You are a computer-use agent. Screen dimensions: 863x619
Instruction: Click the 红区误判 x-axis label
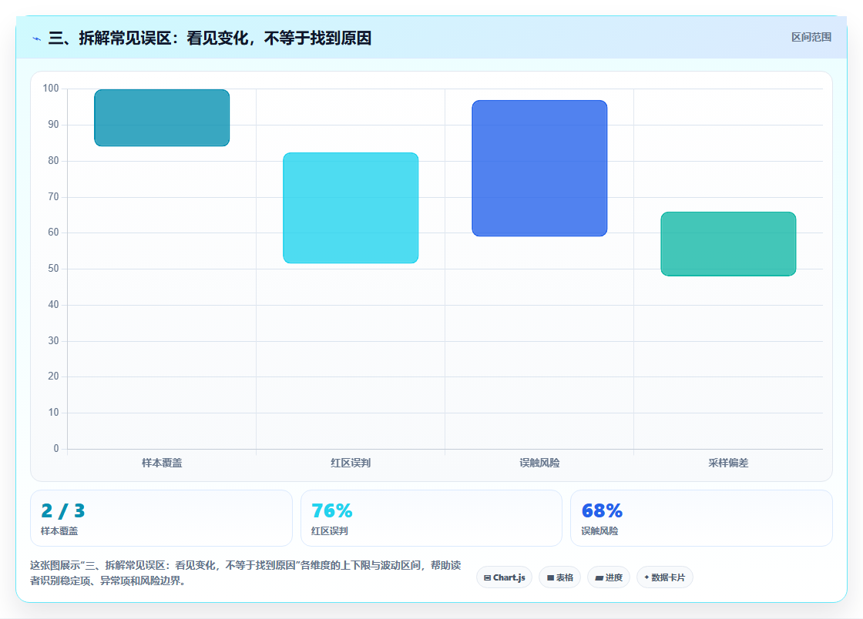tap(351, 463)
